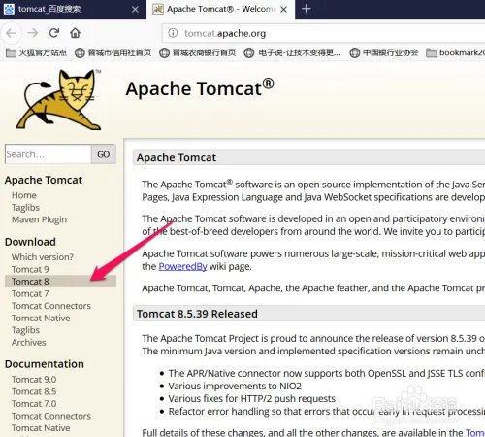Open Tomcat Native under Download

[x=41, y=319]
